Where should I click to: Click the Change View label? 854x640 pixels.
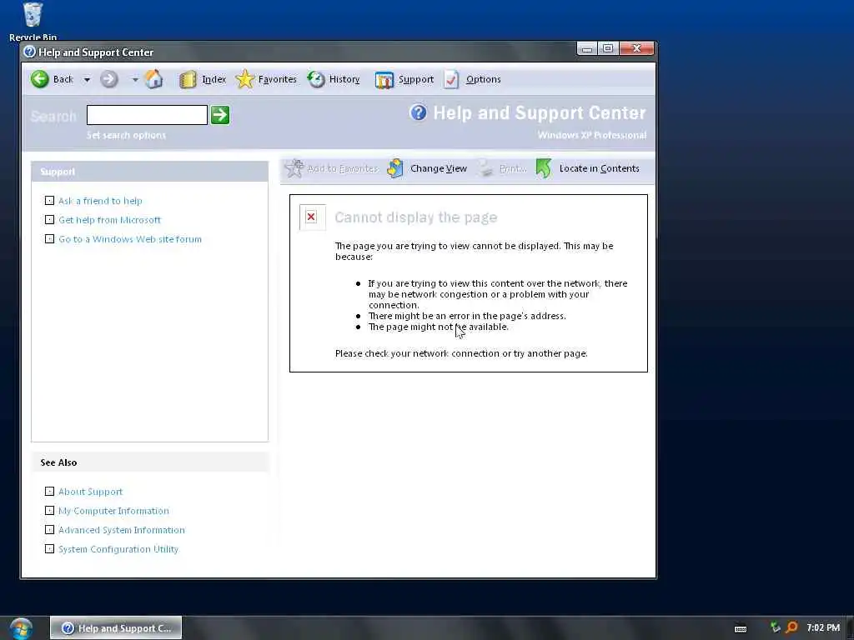439,168
